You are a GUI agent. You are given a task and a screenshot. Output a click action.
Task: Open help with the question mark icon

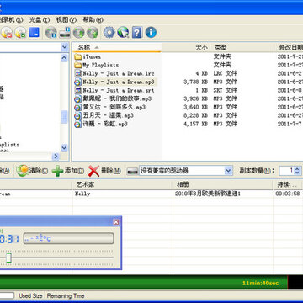136,33
